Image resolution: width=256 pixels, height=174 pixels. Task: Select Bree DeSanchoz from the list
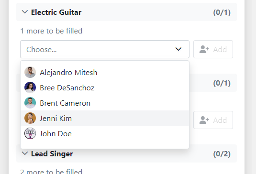point(105,87)
